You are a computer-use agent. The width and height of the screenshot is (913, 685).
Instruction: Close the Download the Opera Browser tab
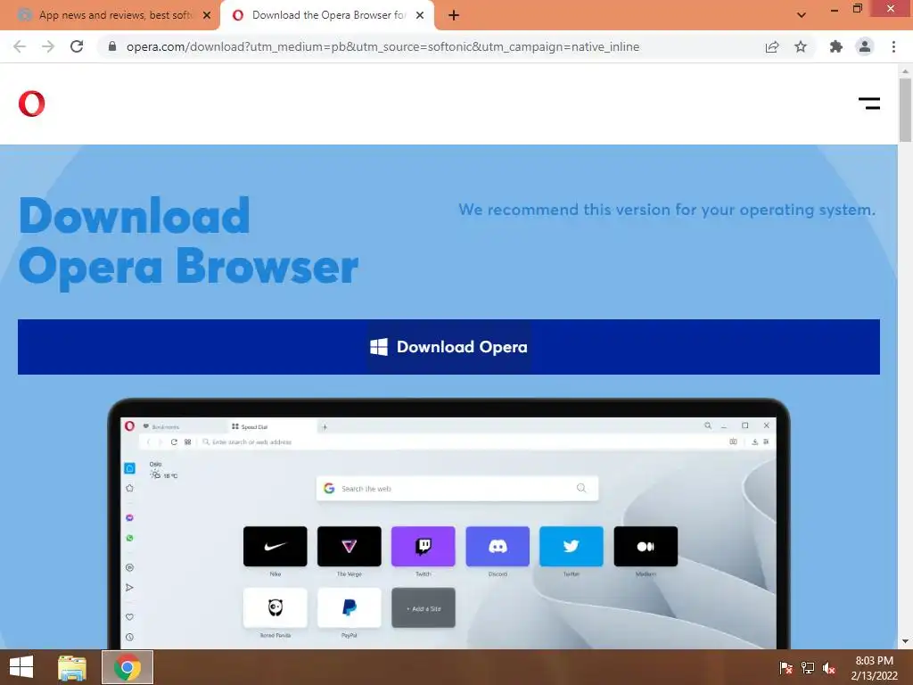click(420, 15)
